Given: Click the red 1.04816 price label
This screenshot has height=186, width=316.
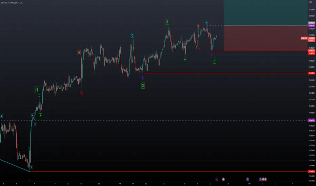Looking at the screenshot, I should (312, 171).
